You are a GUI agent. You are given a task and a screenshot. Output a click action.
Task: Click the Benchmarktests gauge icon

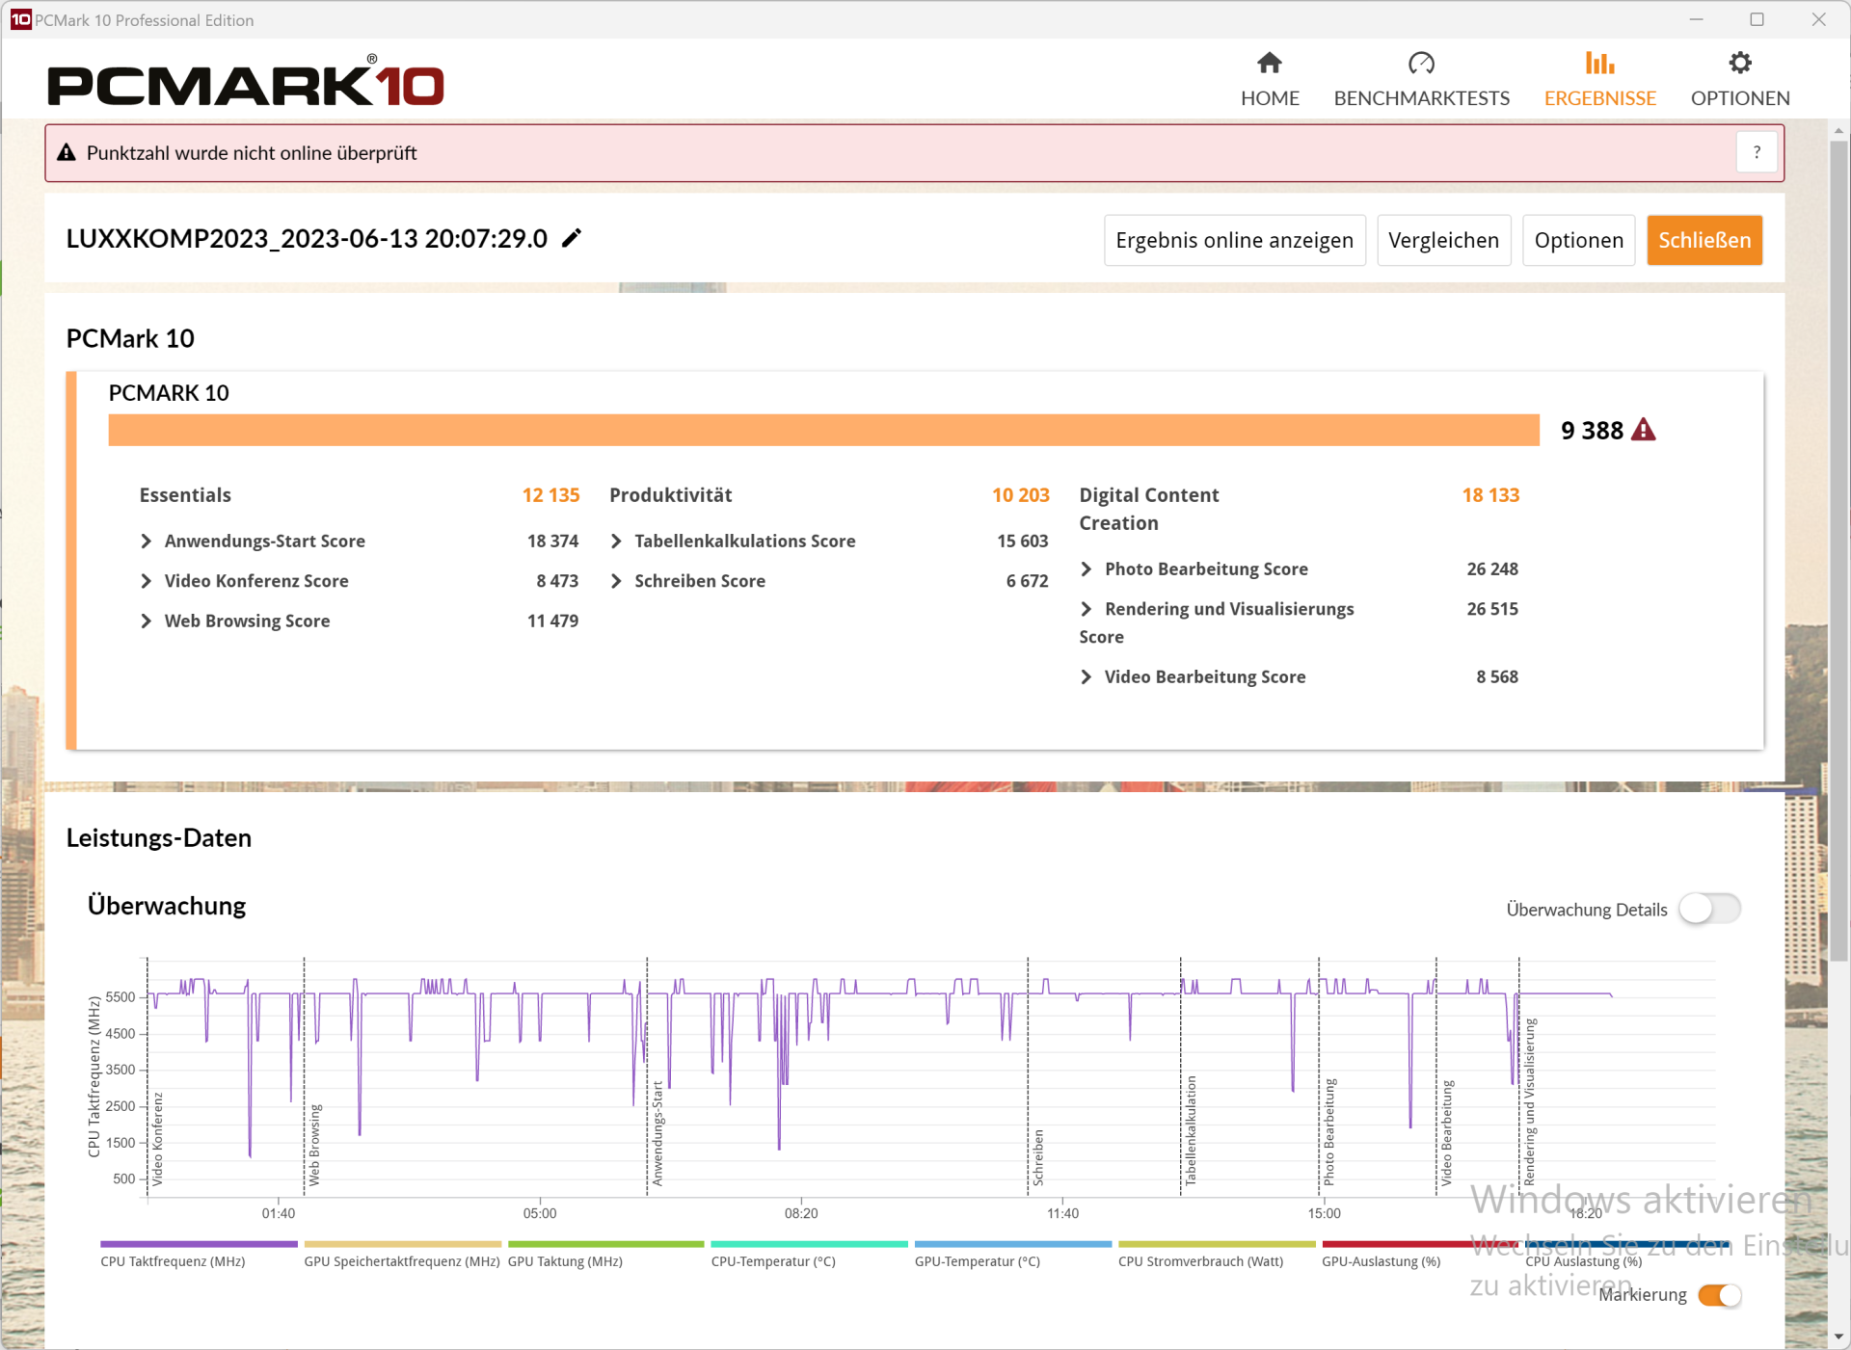1421,63
